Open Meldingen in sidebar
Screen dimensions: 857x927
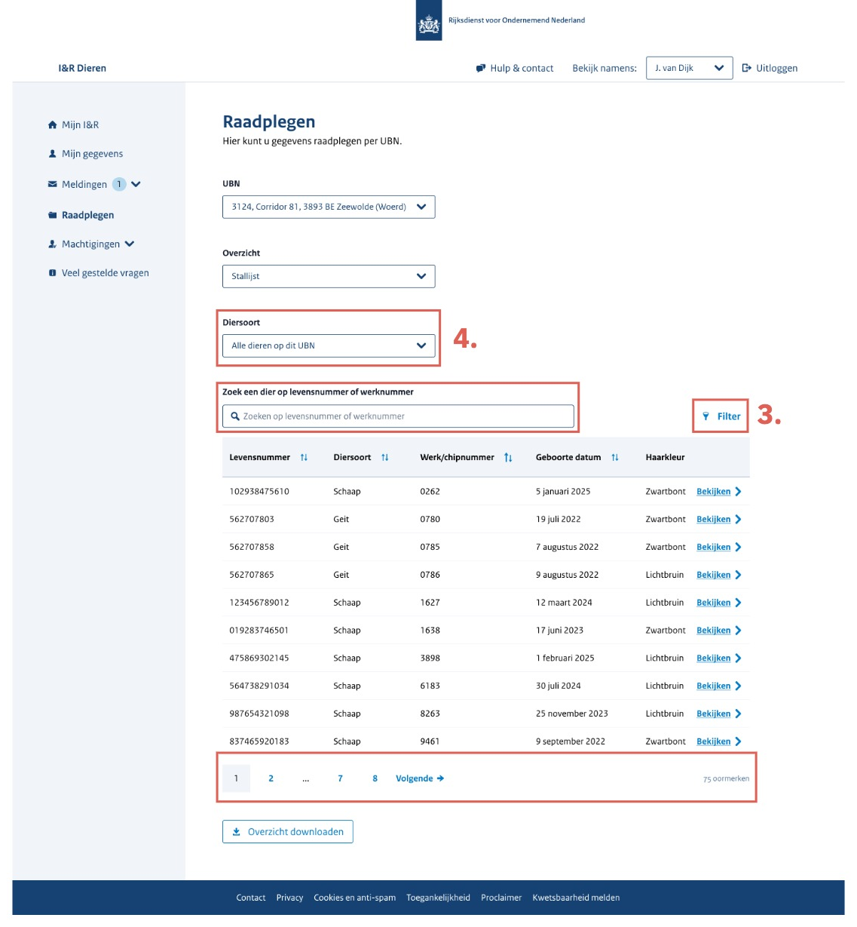[84, 185]
